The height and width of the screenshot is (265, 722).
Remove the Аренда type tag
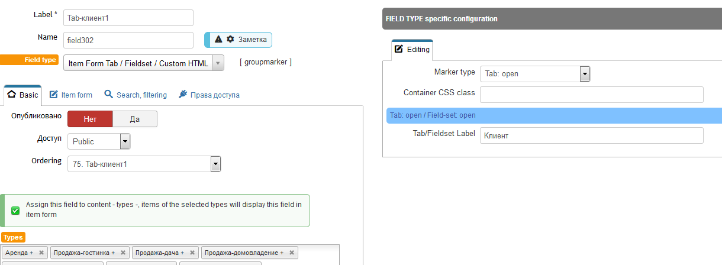coord(41,253)
